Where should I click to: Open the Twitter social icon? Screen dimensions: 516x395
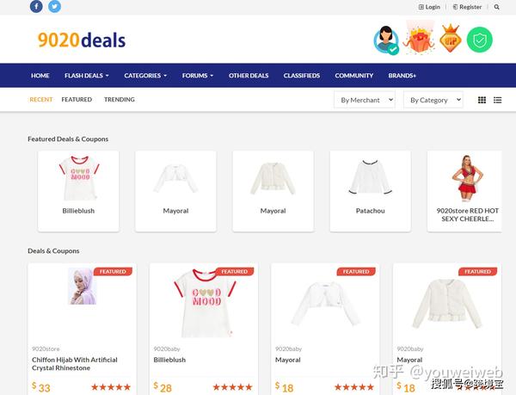tap(55, 6)
